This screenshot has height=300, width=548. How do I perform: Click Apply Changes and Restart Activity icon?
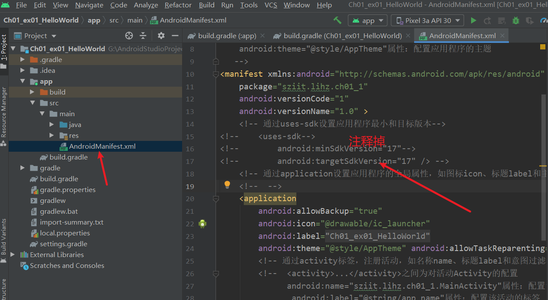[487, 20]
